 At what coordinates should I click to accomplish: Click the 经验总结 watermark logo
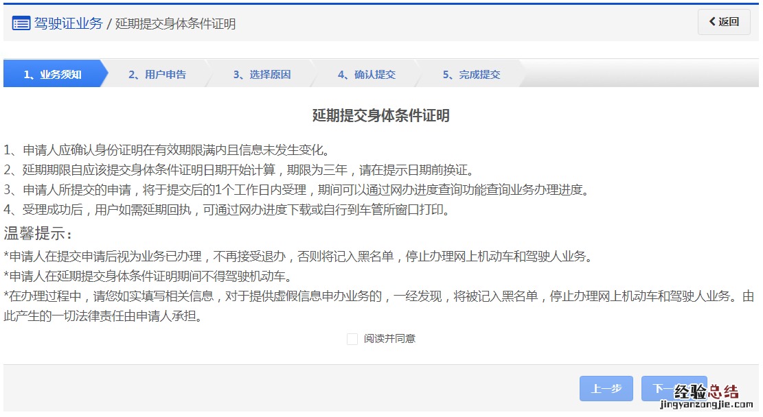click(706, 393)
